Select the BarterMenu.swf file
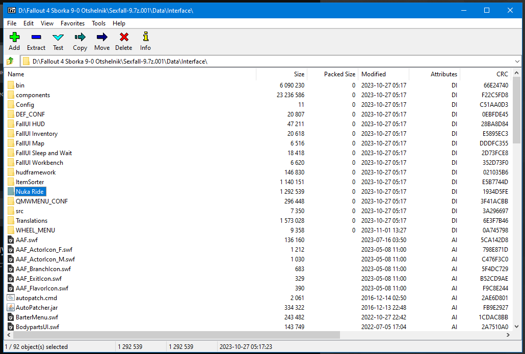Viewport: 525px width, 354px height. 37,317
